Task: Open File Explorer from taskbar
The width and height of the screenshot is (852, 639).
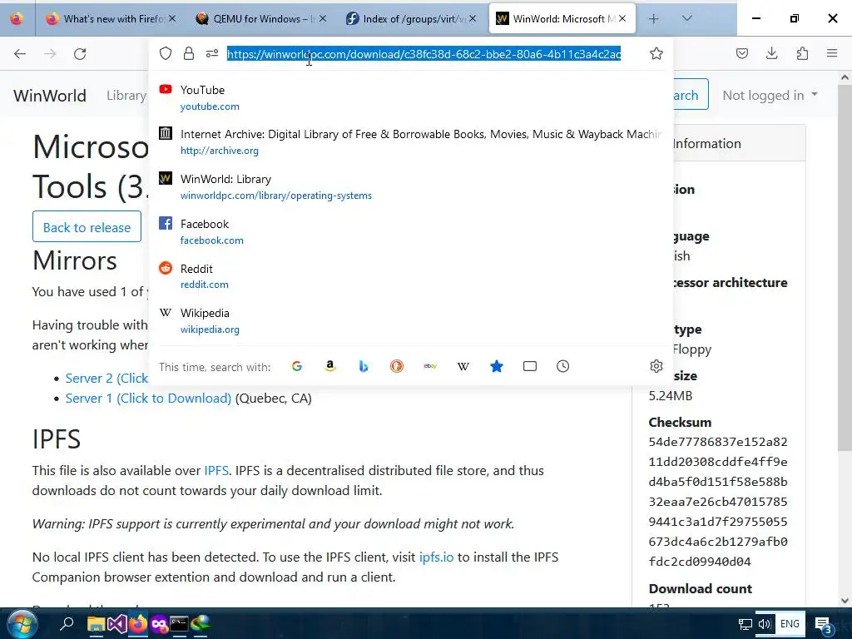Action: [97, 624]
